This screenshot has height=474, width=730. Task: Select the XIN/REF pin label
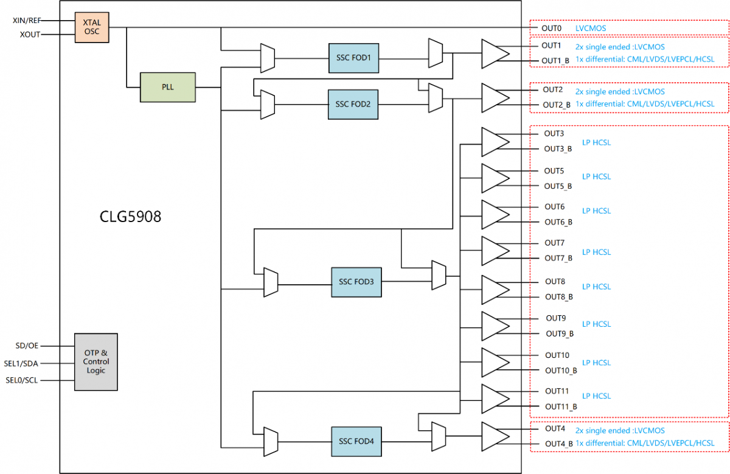[x=27, y=20]
